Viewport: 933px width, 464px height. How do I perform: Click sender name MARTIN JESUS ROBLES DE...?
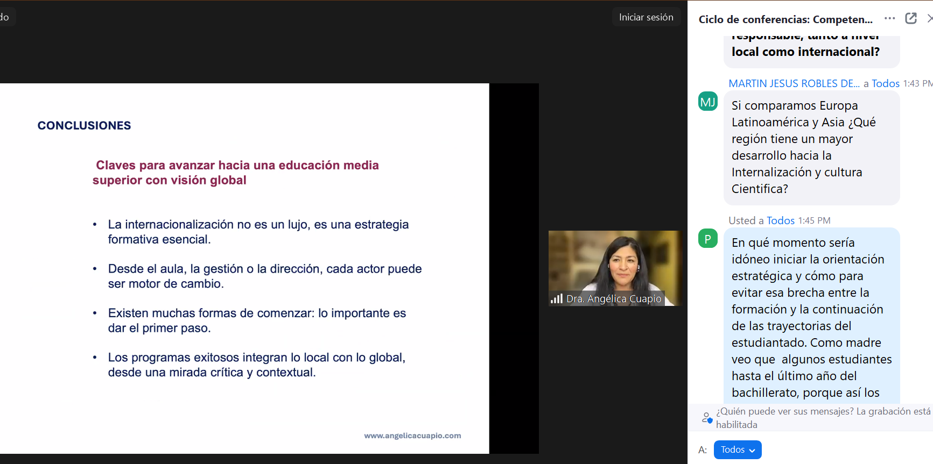click(794, 83)
